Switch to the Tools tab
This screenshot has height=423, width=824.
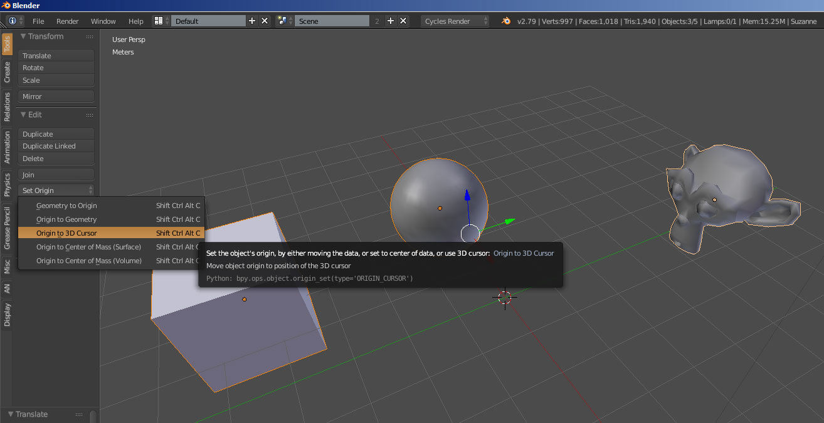click(x=7, y=43)
